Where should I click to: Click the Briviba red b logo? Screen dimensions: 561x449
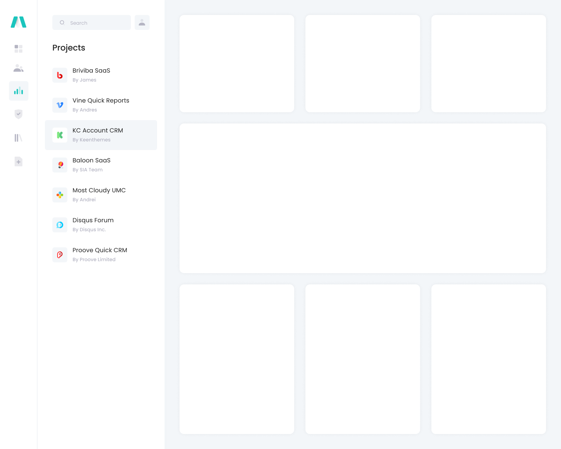pos(60,75)
